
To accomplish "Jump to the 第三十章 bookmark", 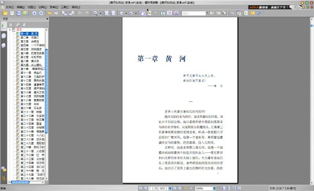I will pyautogui.click(x=33, y=147).
